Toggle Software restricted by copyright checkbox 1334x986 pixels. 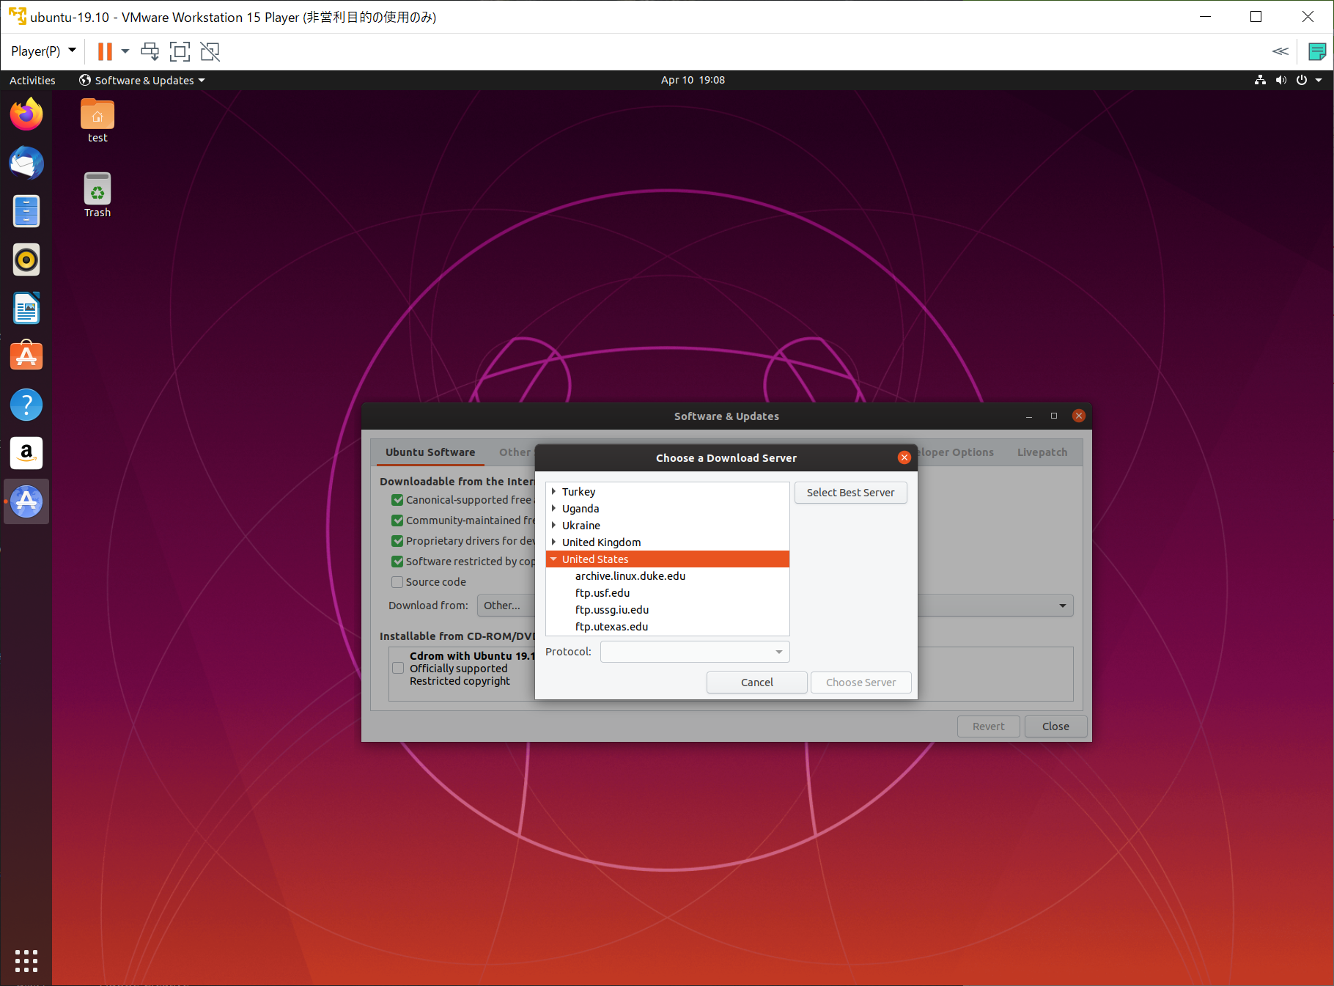(397, 562)
